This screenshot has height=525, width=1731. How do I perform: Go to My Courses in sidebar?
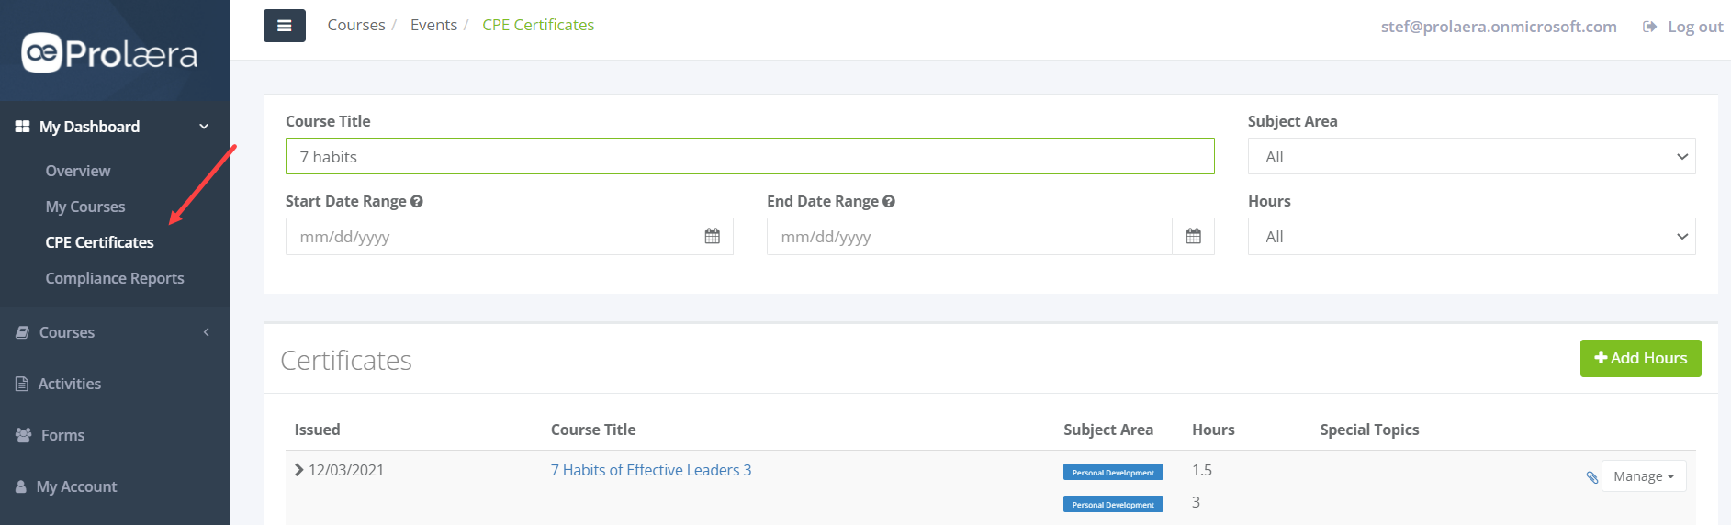[85, 207]
